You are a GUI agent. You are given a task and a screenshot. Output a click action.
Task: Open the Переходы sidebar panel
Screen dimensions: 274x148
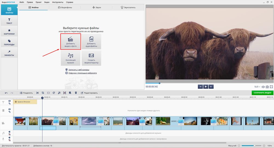[9, 42]
